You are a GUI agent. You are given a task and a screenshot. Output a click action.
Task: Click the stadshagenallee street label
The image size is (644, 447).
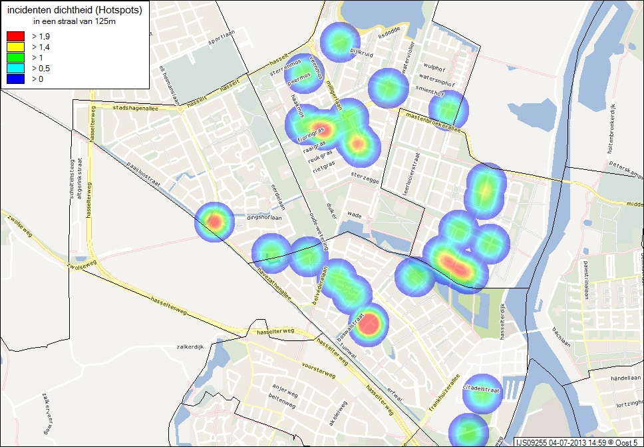pos(136,107)
